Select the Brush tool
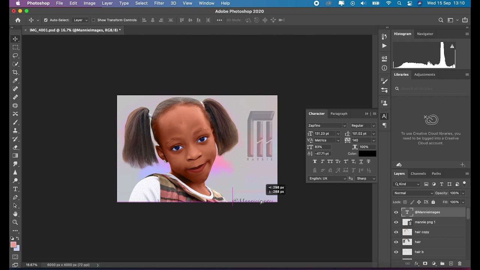 click(15, 122)
